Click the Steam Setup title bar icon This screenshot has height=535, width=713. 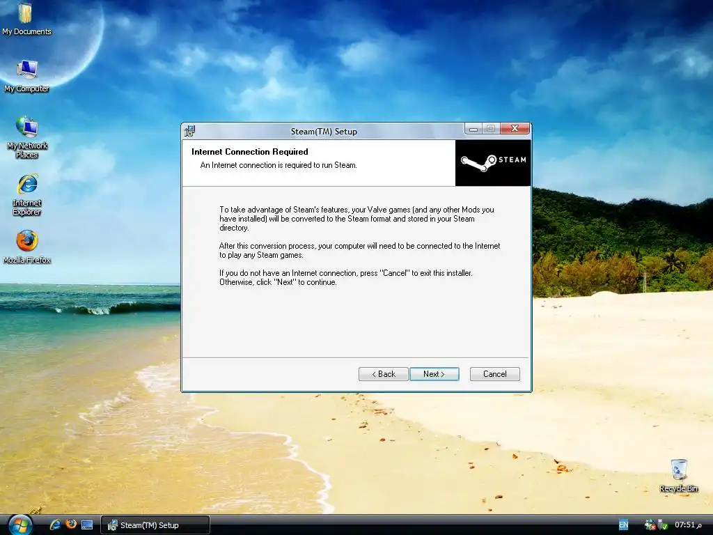coord(189,131)
